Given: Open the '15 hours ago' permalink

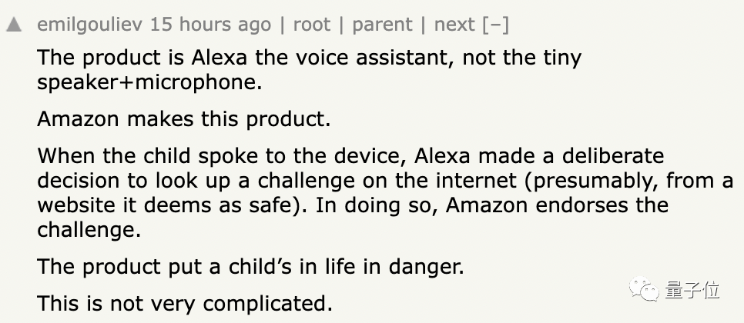Looking at the screenshot, I should click(210, 25).
